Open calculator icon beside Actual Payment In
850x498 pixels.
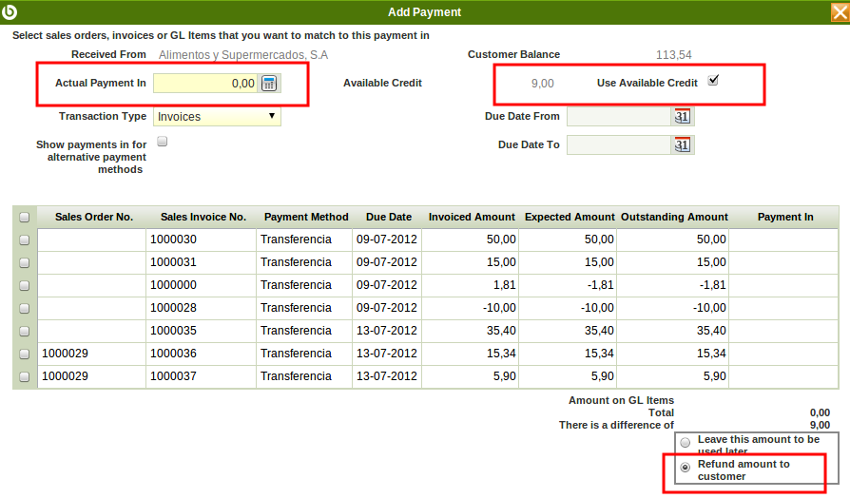[x=269, y=84]
